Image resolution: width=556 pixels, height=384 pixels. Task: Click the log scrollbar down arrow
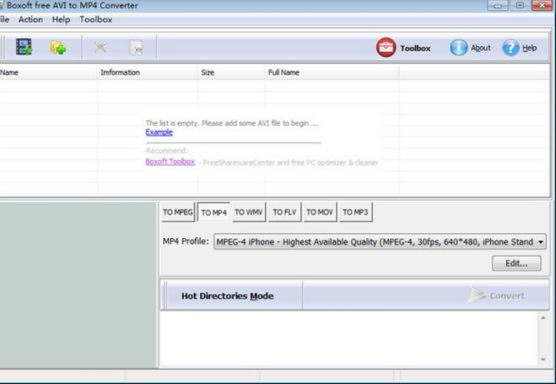(x=543, y=359)
